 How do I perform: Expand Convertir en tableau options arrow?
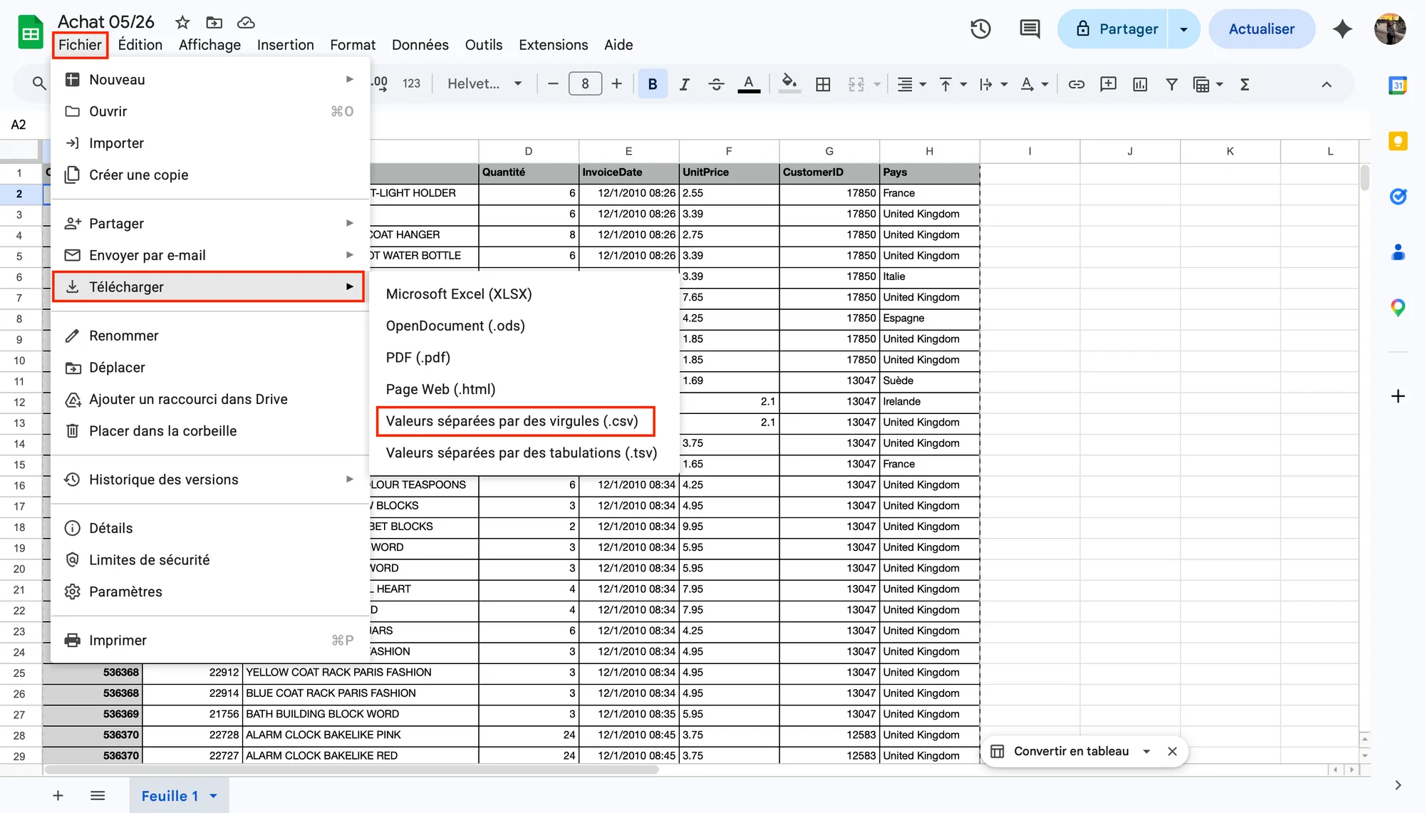point(1146,752)
